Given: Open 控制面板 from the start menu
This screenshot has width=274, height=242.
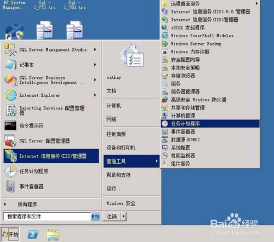Looking at the screenshot, I should click(116, 134).
